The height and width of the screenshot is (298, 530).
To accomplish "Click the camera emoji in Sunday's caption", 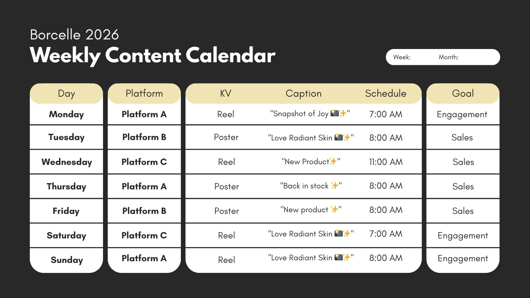I will (x=338, y=257).
